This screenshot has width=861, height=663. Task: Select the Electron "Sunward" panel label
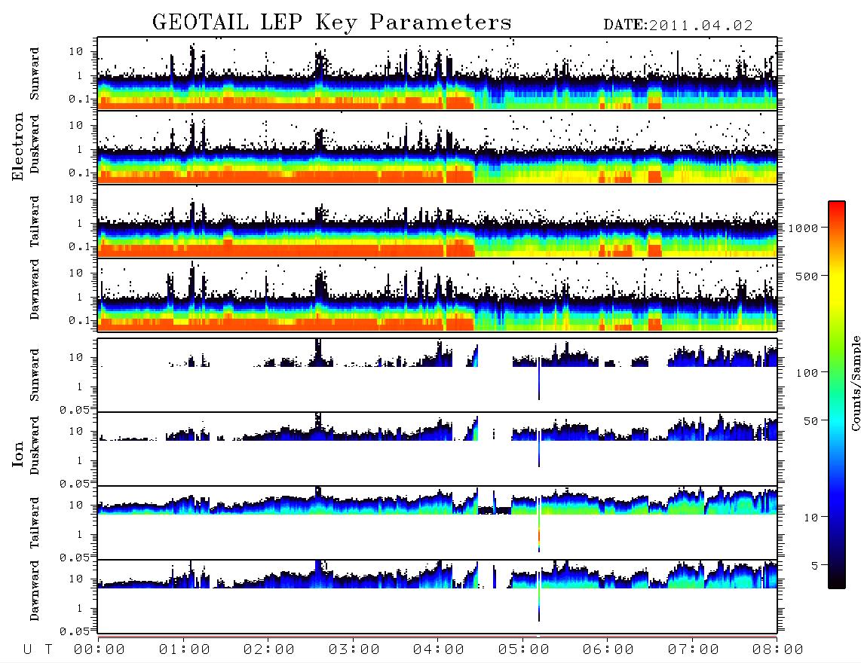tap(35, 74)
